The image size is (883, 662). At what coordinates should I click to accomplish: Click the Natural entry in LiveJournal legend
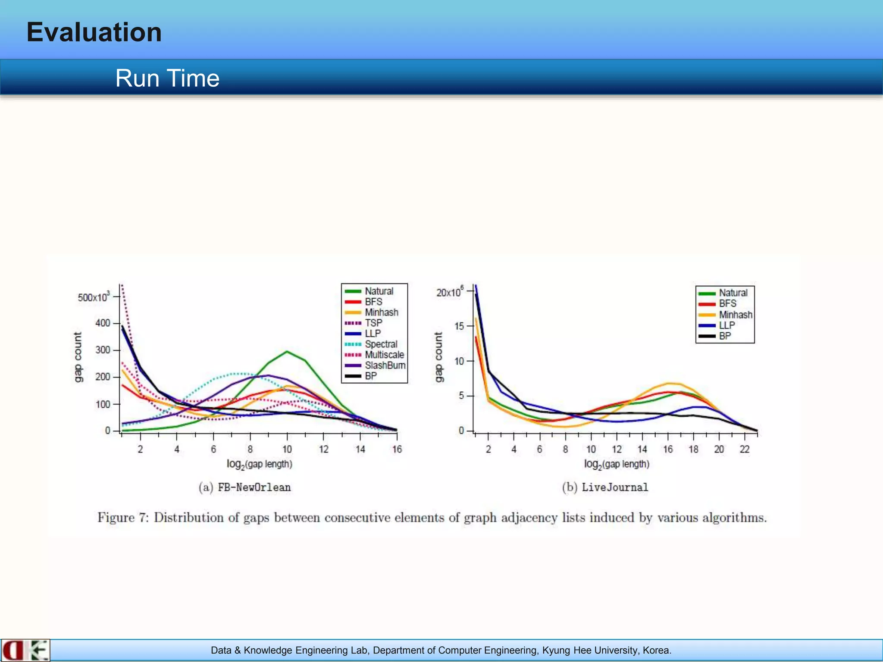723,293
